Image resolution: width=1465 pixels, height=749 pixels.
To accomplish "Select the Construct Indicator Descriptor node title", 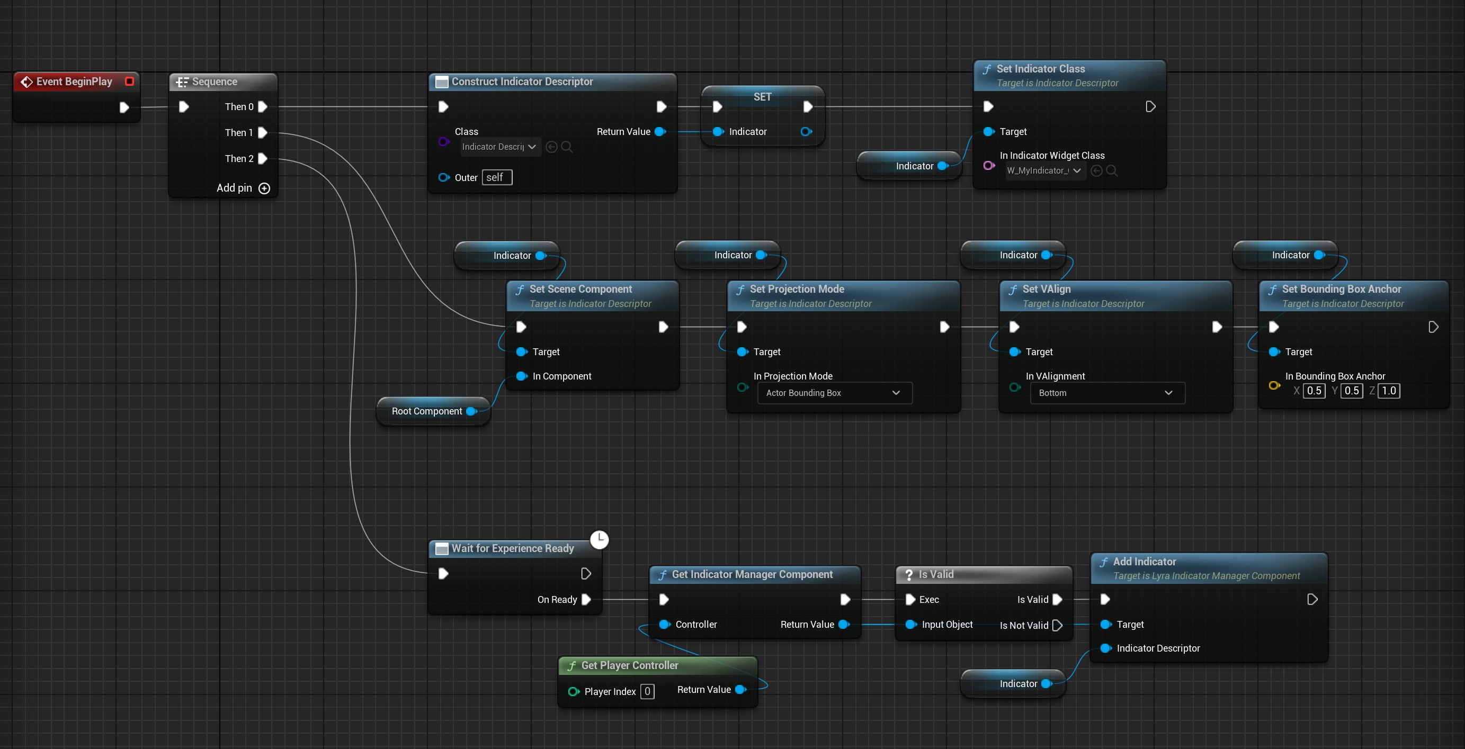I will 522,82.
